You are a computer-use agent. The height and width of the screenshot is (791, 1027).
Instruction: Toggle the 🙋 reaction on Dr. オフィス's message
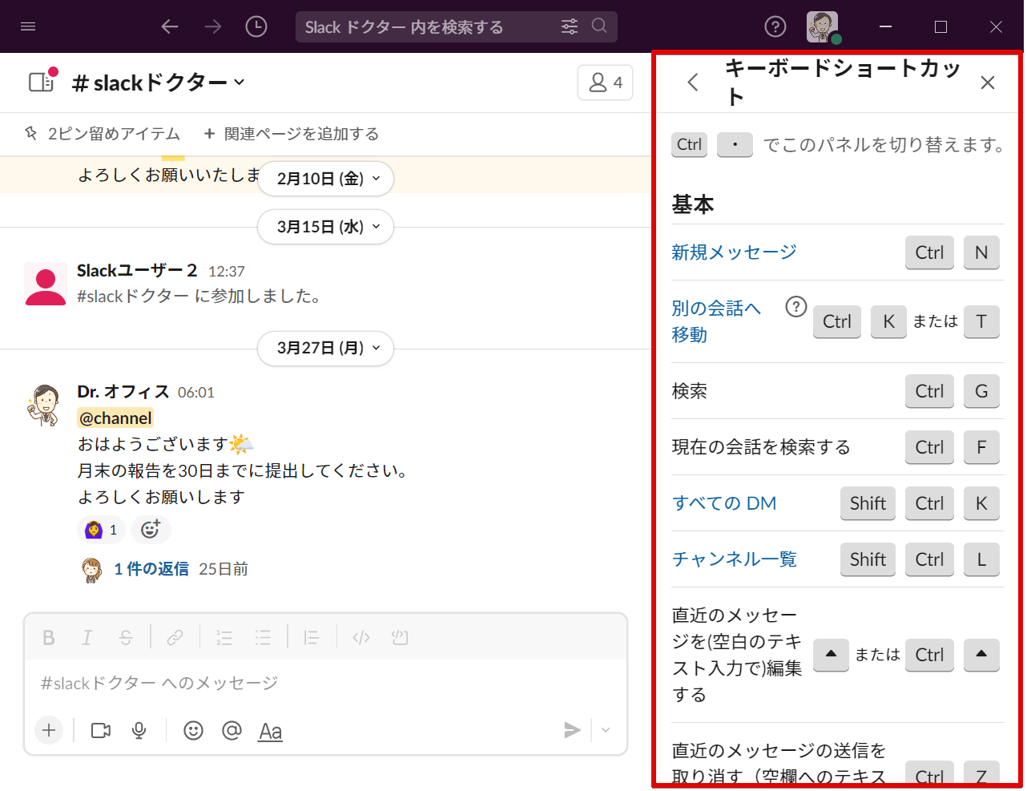point(101,529)
